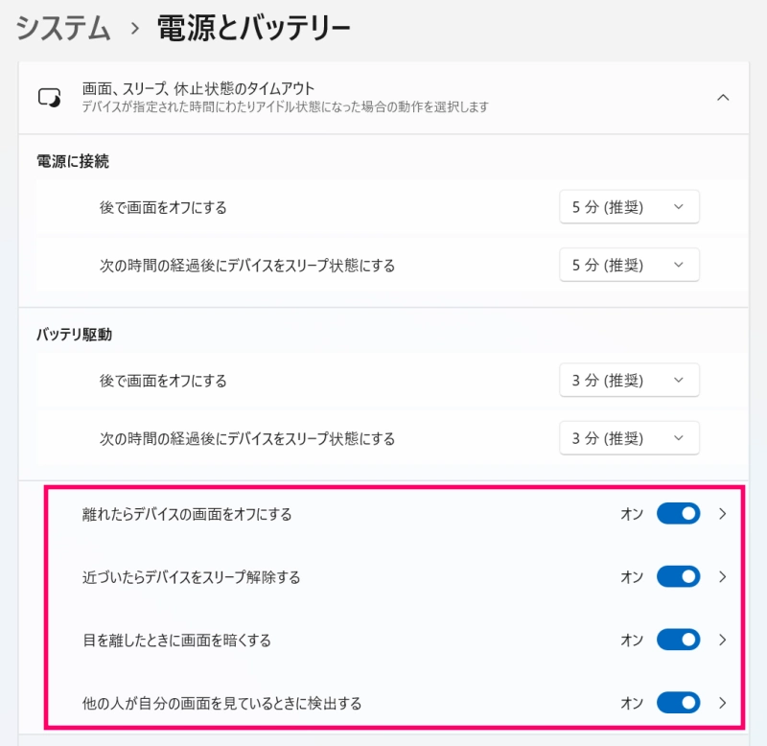Open the 3分 dropdown for screen off on battery
The height and width of the screenshot is (746, 767).
[629, 380]
